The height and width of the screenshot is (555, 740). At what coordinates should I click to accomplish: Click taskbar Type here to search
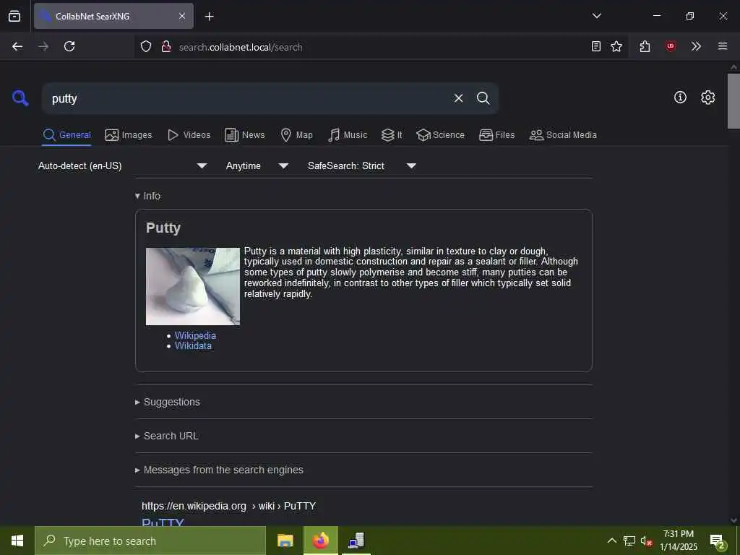tap(150, 541)
